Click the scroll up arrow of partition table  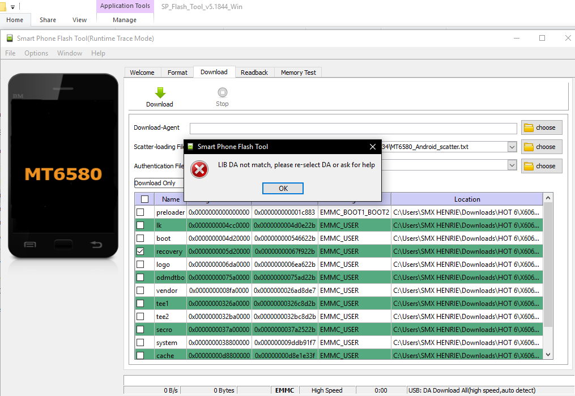[x=548, y=198]
